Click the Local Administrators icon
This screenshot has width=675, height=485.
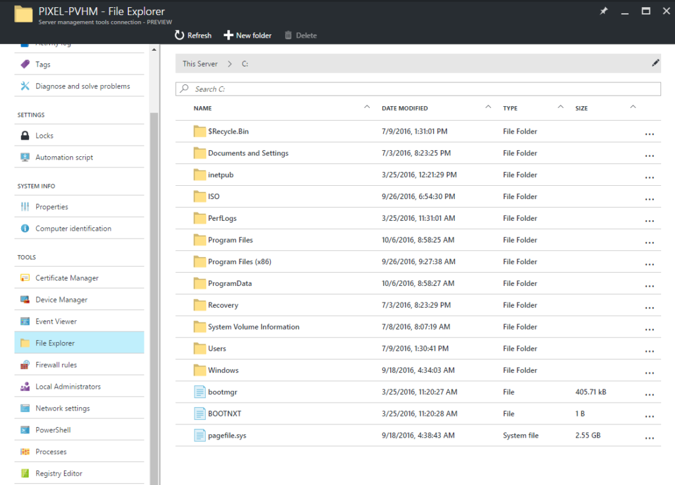point(25,386)
